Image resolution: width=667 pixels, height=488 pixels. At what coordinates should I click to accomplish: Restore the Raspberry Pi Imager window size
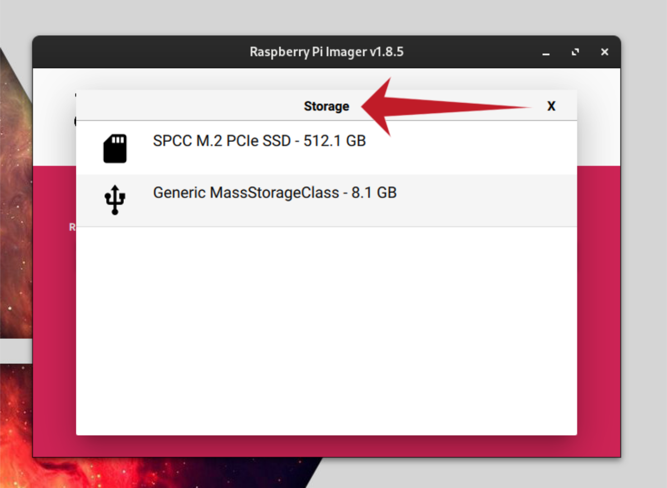[x=575, y=52]
